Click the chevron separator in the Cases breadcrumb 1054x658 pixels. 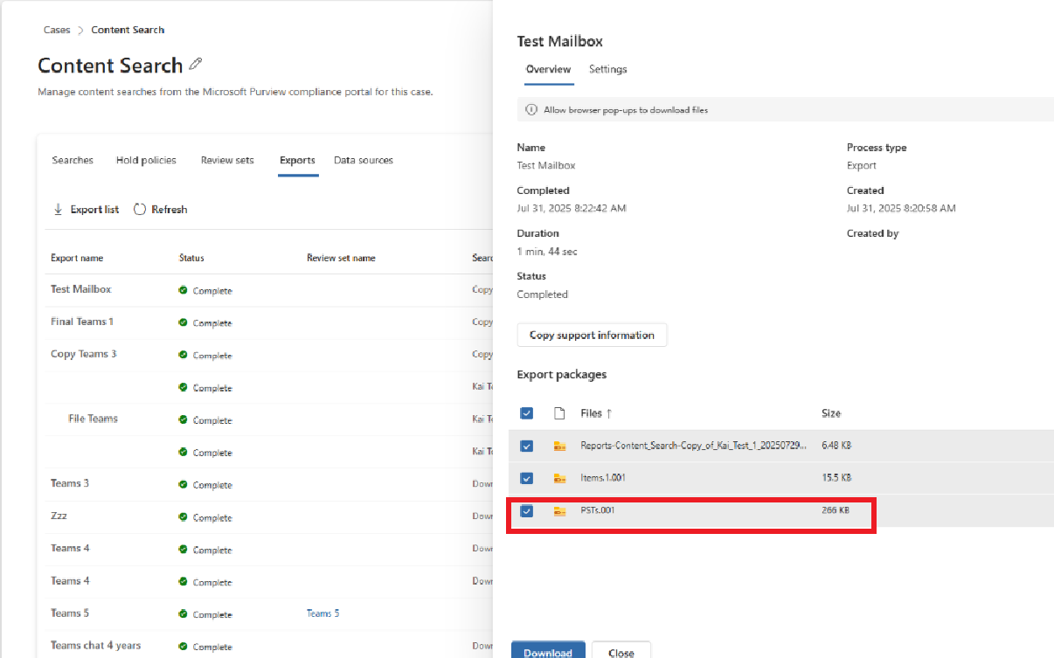80,30
